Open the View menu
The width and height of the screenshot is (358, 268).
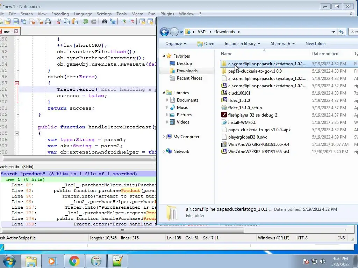click(42, 14)
